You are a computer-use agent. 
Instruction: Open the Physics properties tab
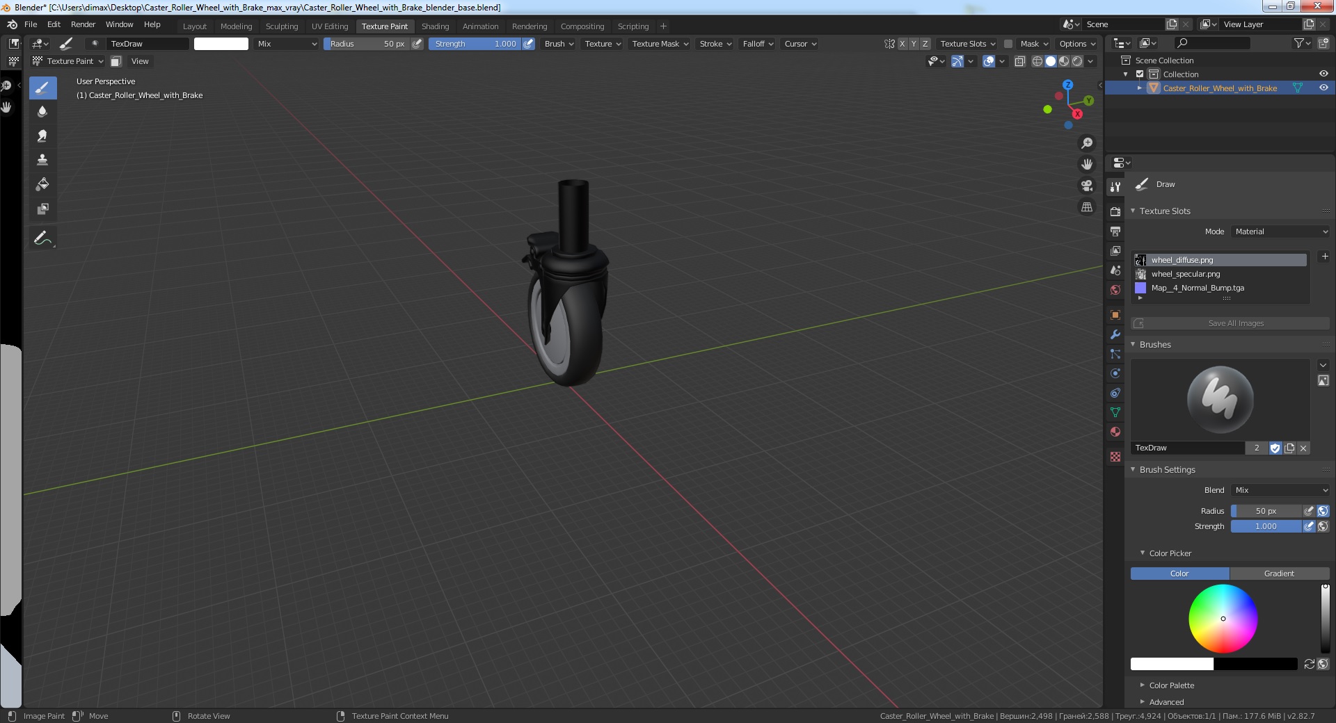pos(1115,373)
